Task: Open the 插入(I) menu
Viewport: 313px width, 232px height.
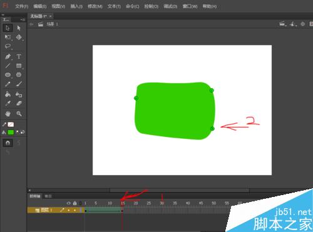Action: tap(76, 6)
